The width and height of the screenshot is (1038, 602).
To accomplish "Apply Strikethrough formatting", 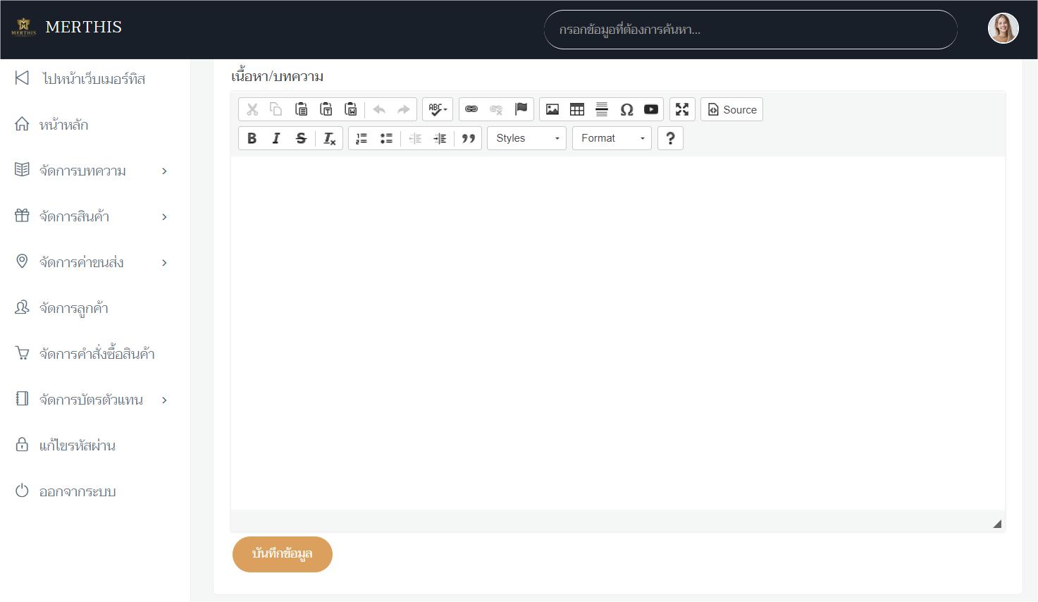I will coord(301,138).
